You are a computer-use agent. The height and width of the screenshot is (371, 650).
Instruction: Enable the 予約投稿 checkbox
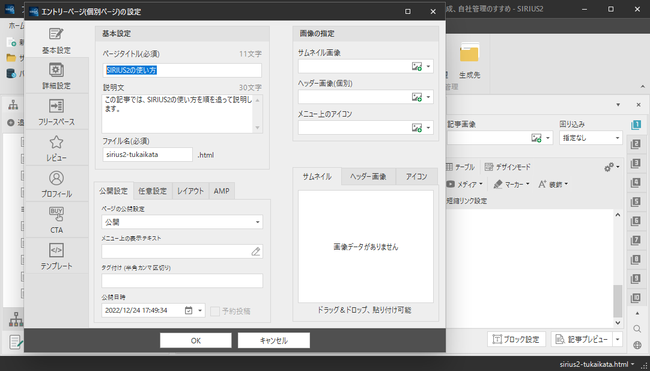(215, 311)
